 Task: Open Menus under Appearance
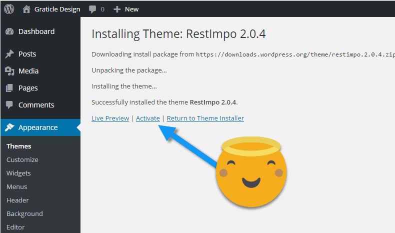click(x=16, y=187)
